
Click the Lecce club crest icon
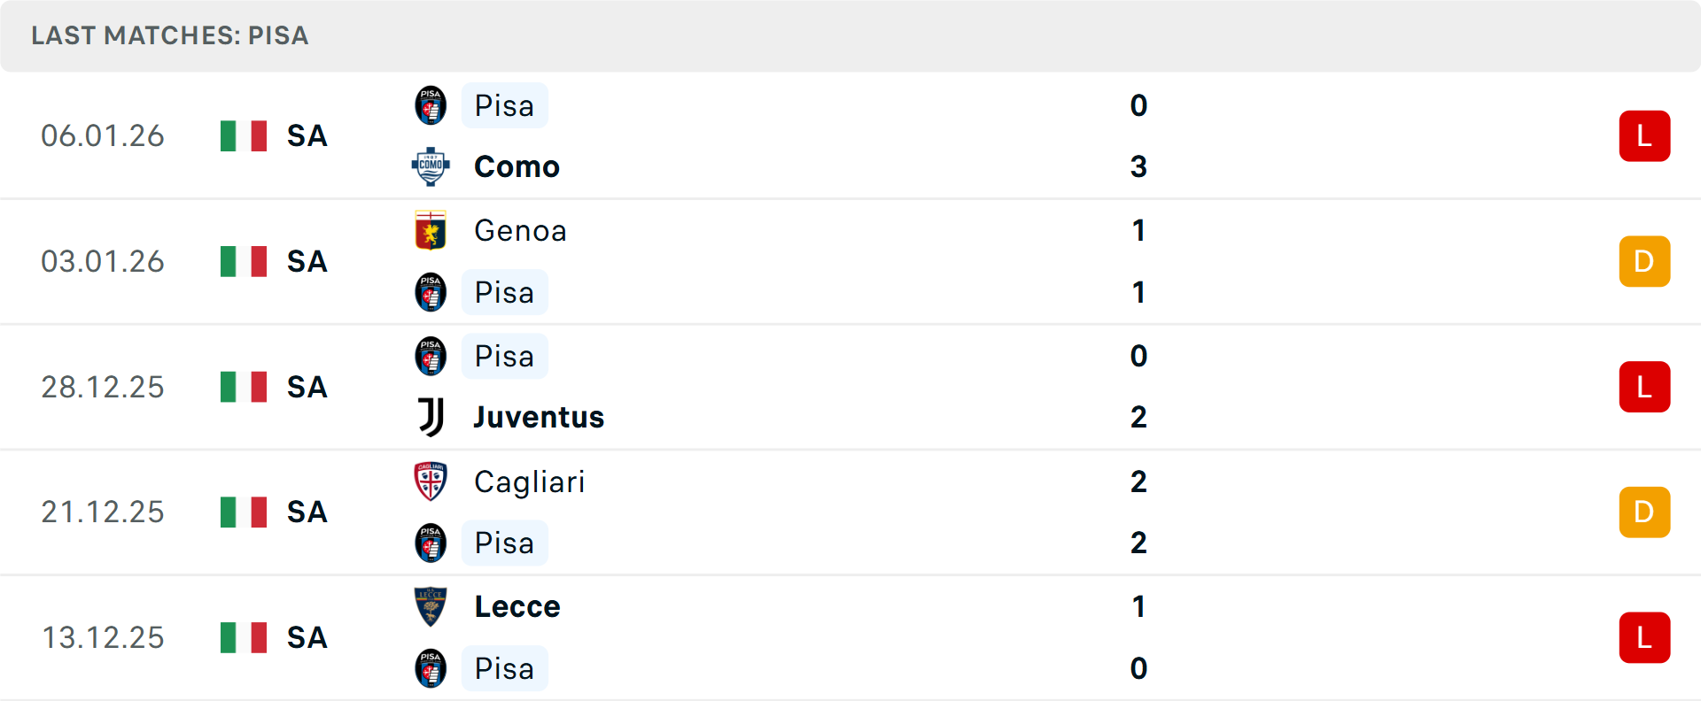coord(431,606)
